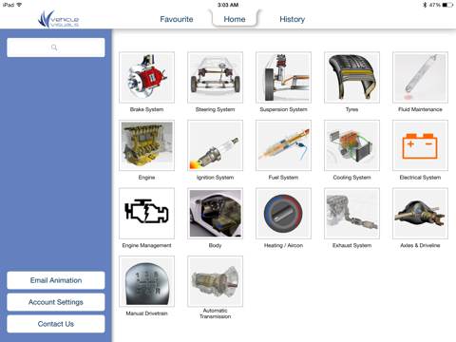The image size is (456, 342).
Task: Select the Engine category image
Action: (146, 145)
